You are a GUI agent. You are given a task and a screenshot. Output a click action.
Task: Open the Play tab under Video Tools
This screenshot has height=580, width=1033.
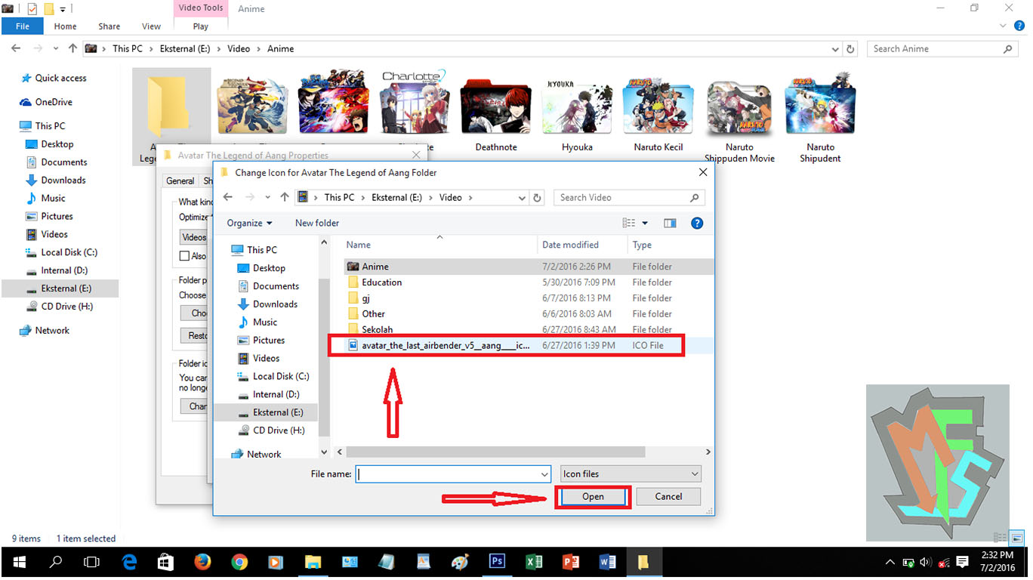(201, 26)
